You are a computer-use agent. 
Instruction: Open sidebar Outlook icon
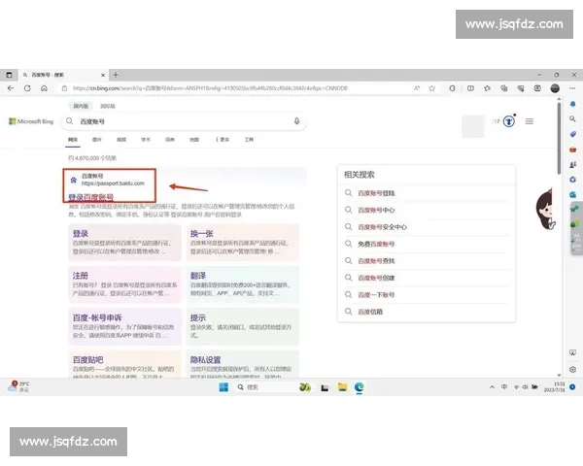point(572,194)
